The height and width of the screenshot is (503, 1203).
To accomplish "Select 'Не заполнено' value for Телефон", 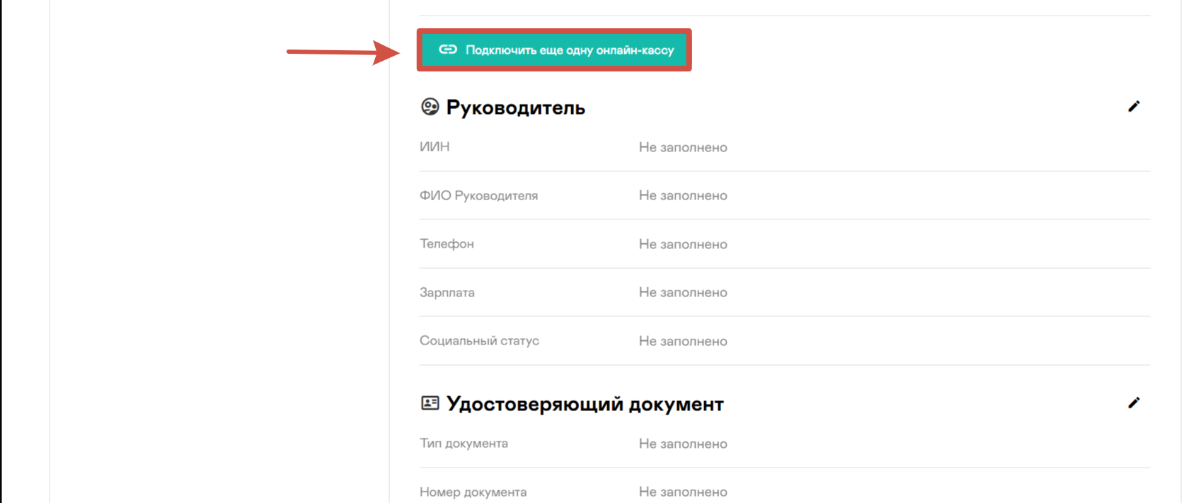I will click(683, 244).
